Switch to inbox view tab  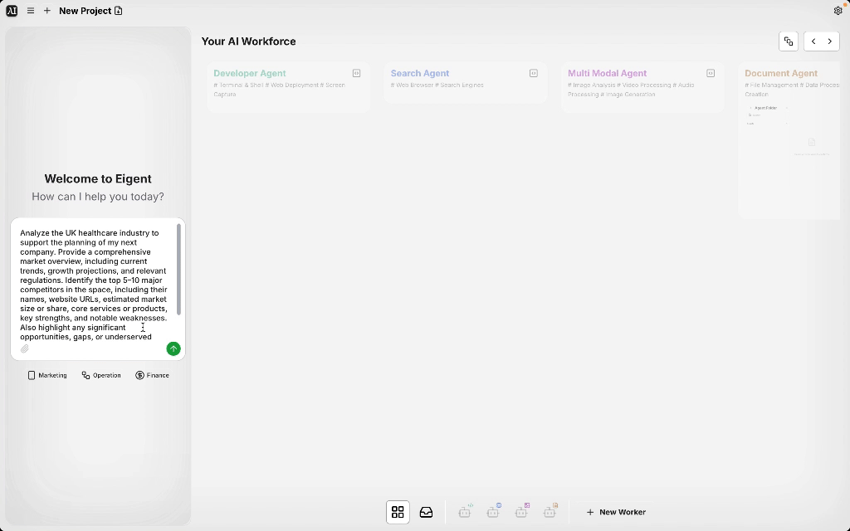coord(426,512)
